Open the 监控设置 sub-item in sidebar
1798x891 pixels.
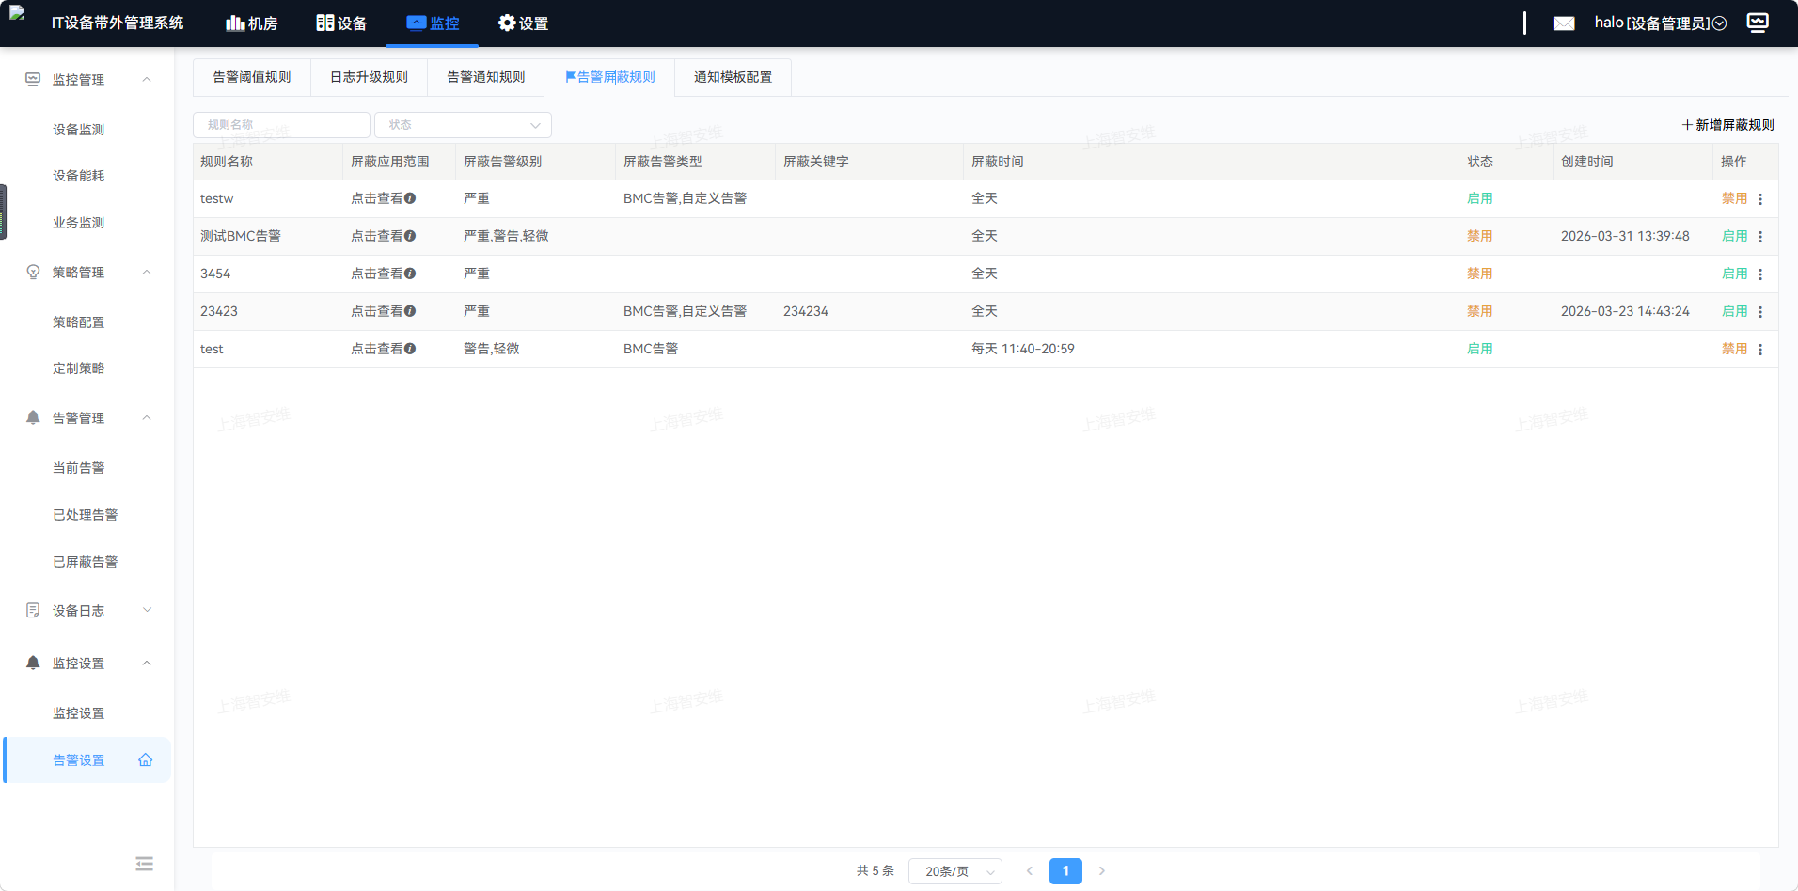click(79, 713)
